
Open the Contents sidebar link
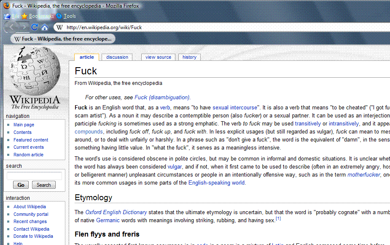22,132
